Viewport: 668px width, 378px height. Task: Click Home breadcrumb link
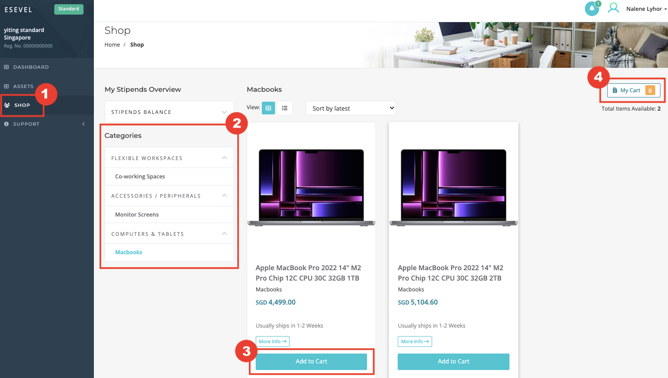click(112, 45)
